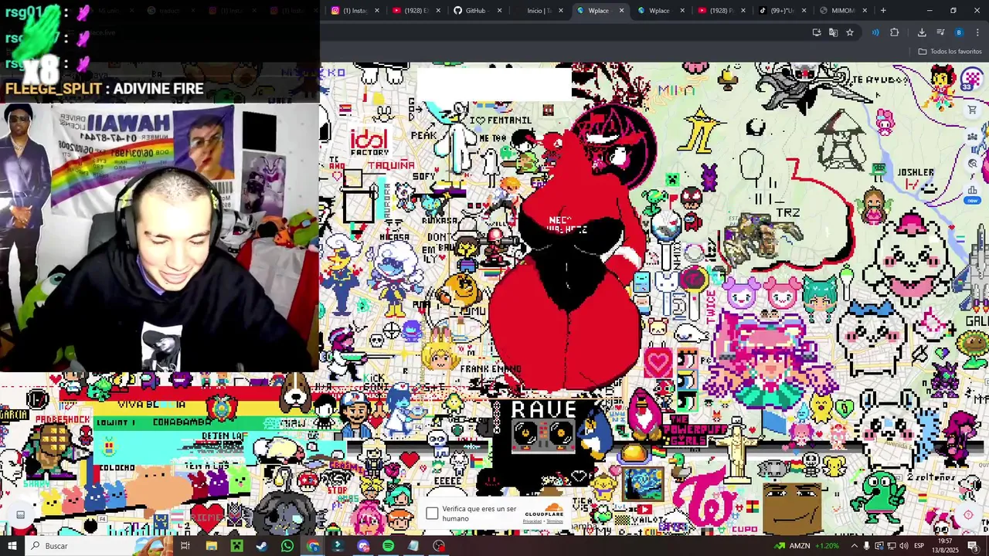Close the active Wplace tab
Image resolution: width=989 pixels, height=556 pixels.
[621, 10]
